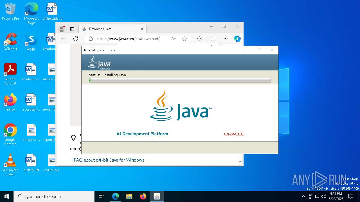Launch Firefox from desktop shortcut
This screenshot has height=202, width=360.
[x=10, y=103]
